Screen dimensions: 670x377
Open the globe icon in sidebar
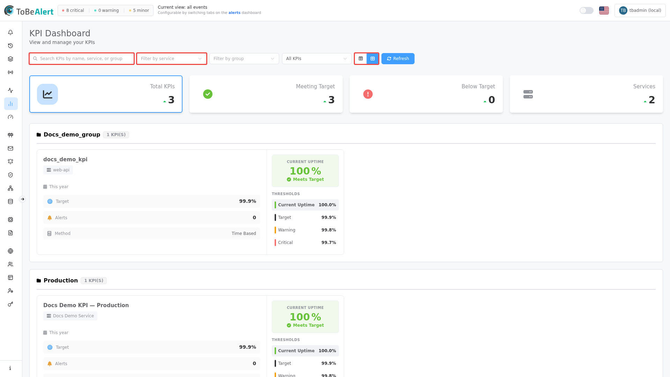coord(10,251)
